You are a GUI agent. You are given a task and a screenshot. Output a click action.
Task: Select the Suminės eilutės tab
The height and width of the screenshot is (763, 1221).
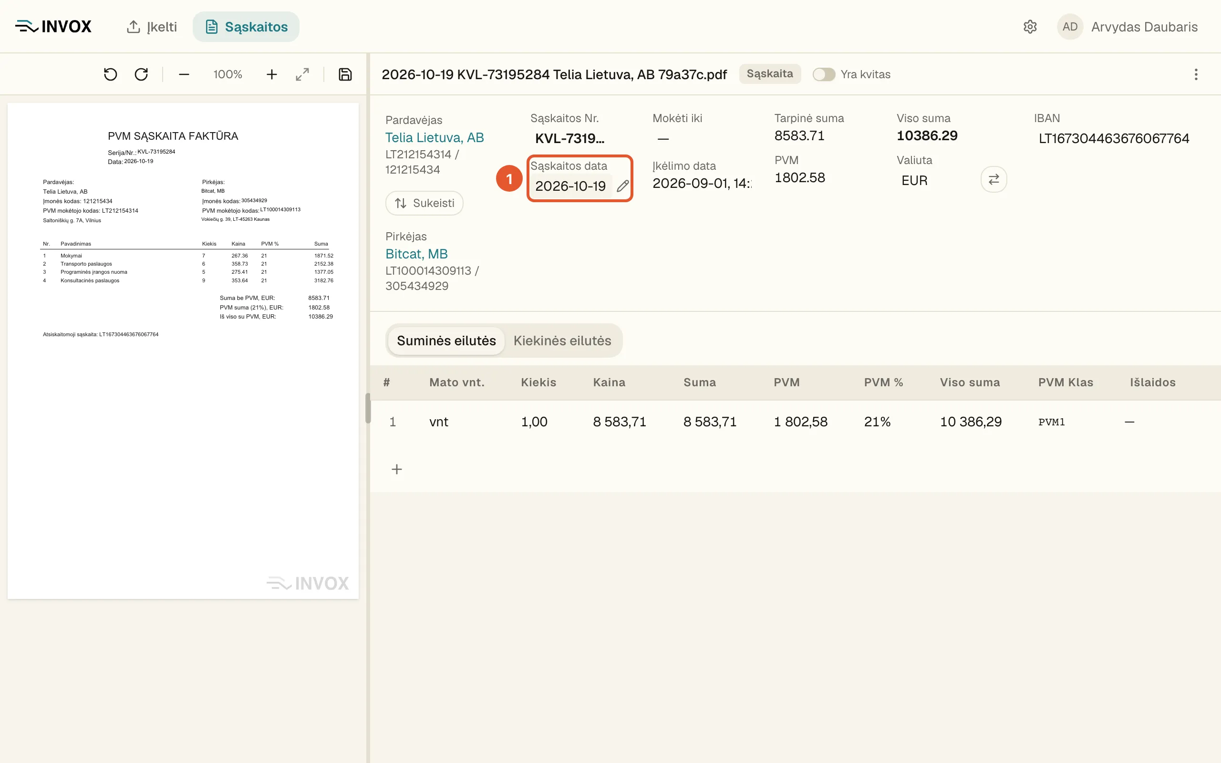[x=446, y=340]
